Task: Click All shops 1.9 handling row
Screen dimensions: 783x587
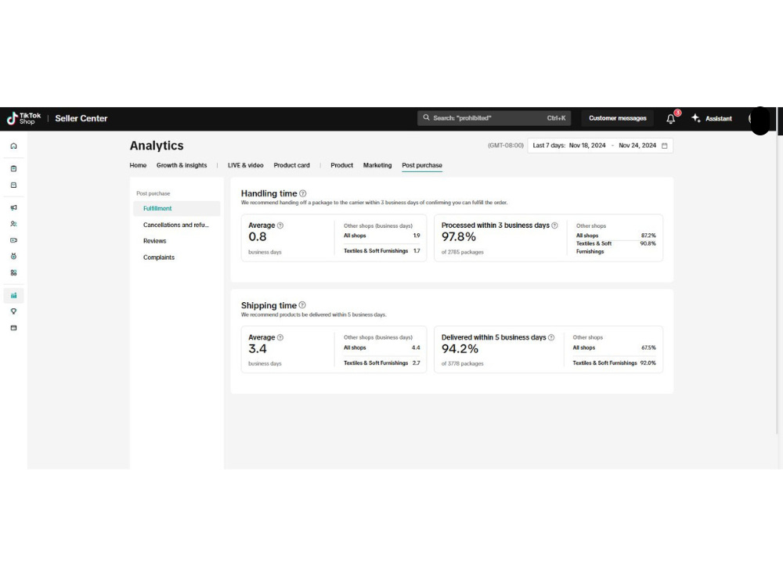Action: pos(382,236)
